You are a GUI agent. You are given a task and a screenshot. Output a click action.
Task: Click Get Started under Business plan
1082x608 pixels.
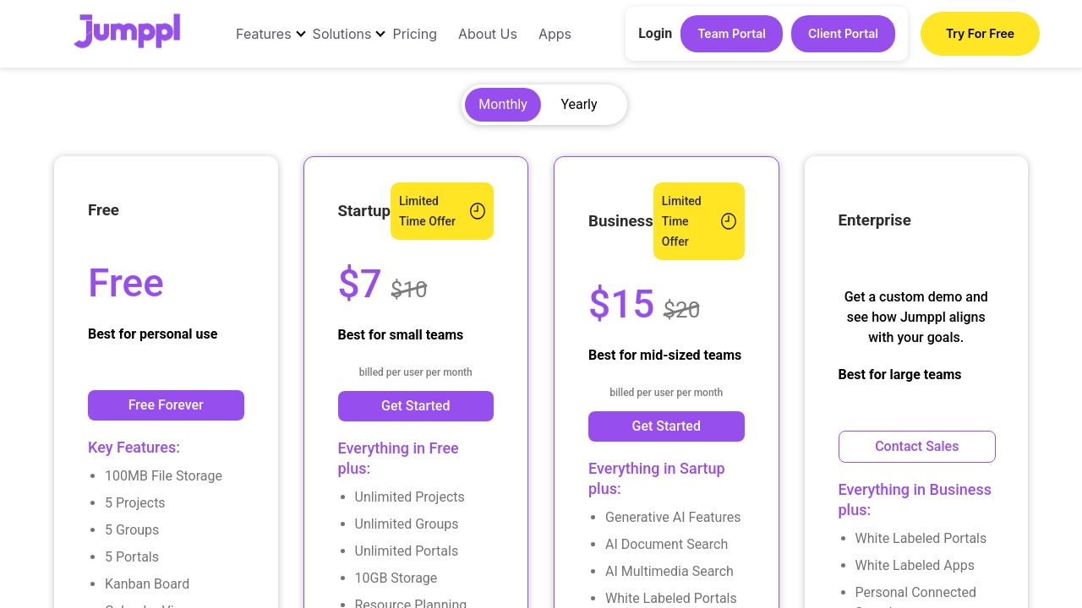click(x=666, y=426)
